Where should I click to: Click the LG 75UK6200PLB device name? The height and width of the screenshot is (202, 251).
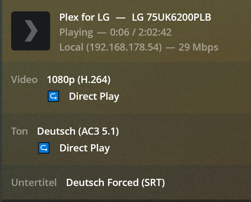pos(171,17)
